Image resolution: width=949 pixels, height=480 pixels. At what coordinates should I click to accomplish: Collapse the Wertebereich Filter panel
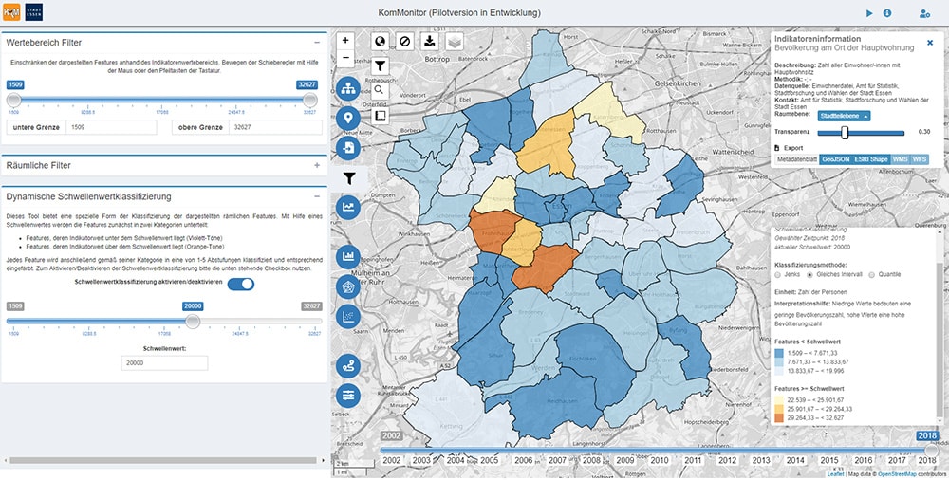point(317,43)
